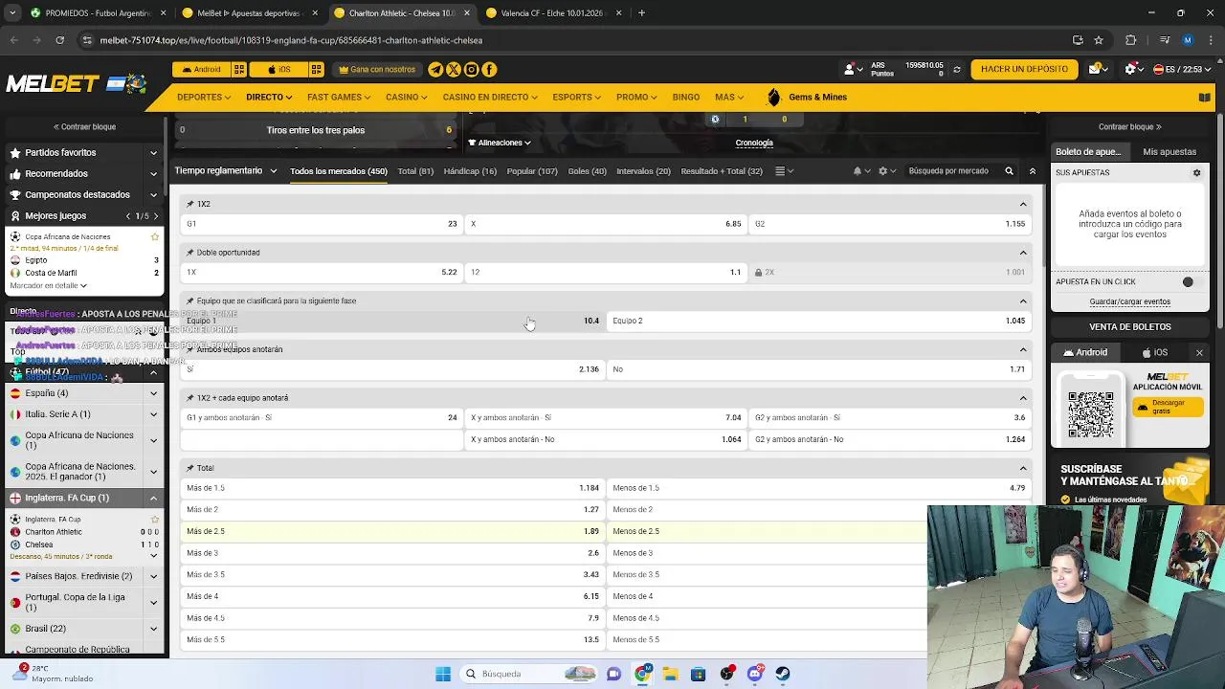
Task: Open the BINGO page
Action: click(686, 97)
